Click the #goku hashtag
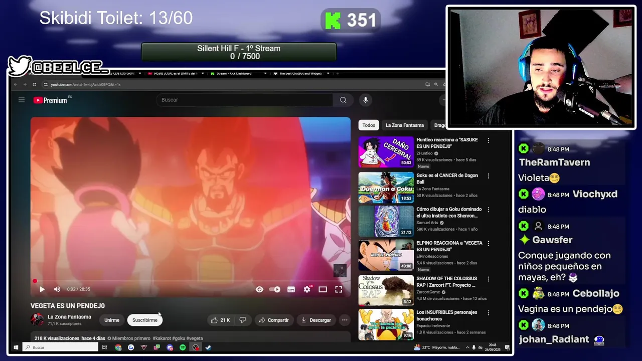Screen dimensions: 642x361 pos(179,338)
